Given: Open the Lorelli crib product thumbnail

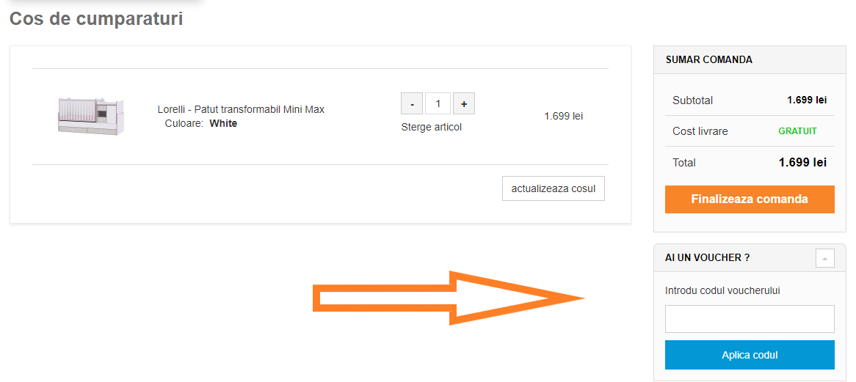Looking at the screenshot, I should coord(91,116).
